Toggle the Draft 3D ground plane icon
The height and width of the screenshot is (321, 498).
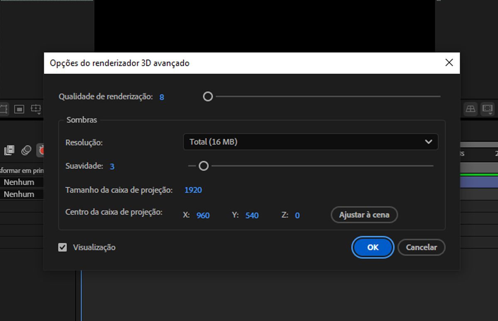pos(471,109)
